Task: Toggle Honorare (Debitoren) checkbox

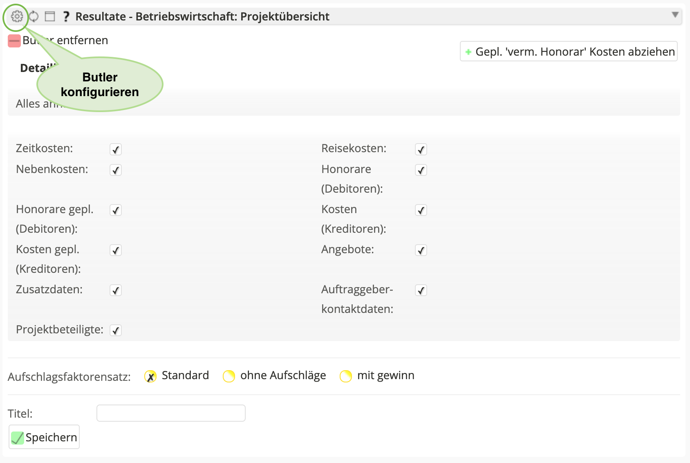Action: click(x=421, y=170)
